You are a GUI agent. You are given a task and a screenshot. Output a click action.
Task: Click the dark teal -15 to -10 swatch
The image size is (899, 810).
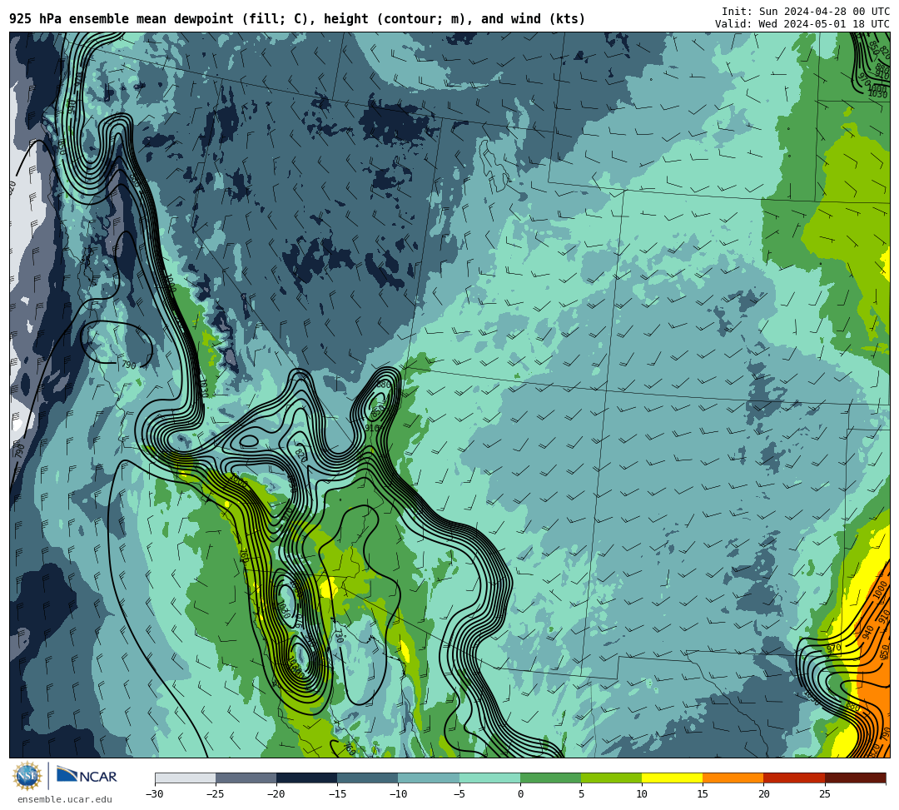click(368, 778)
